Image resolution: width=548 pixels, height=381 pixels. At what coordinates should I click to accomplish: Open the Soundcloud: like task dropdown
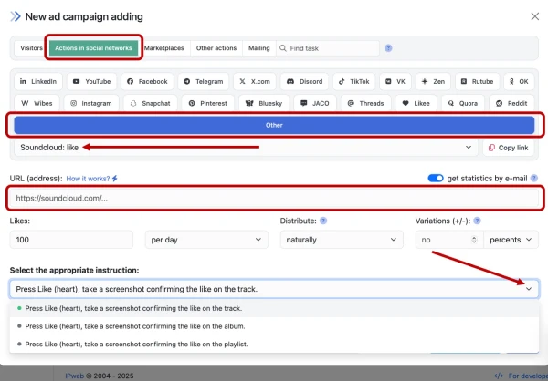coord(244,147)
